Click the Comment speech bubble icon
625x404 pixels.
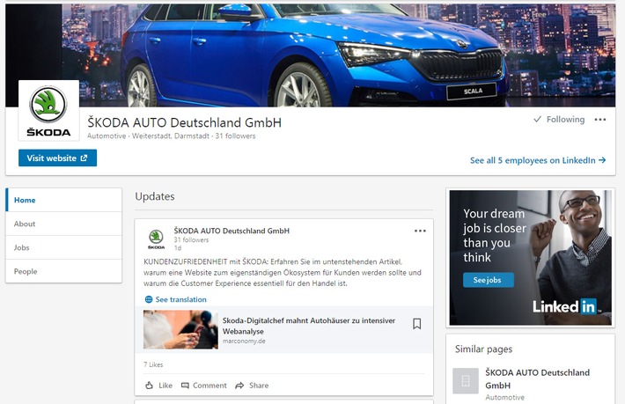coord(185,386)
